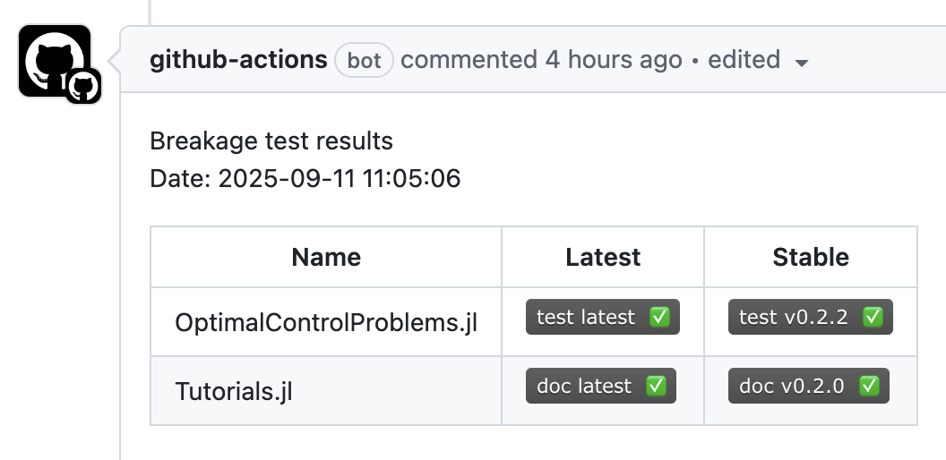Click the Name column header
Viewport: 946px width, 460px height.
tap(326, 258)
